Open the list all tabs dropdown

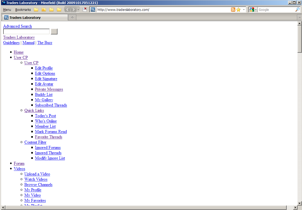pos(300,17)
